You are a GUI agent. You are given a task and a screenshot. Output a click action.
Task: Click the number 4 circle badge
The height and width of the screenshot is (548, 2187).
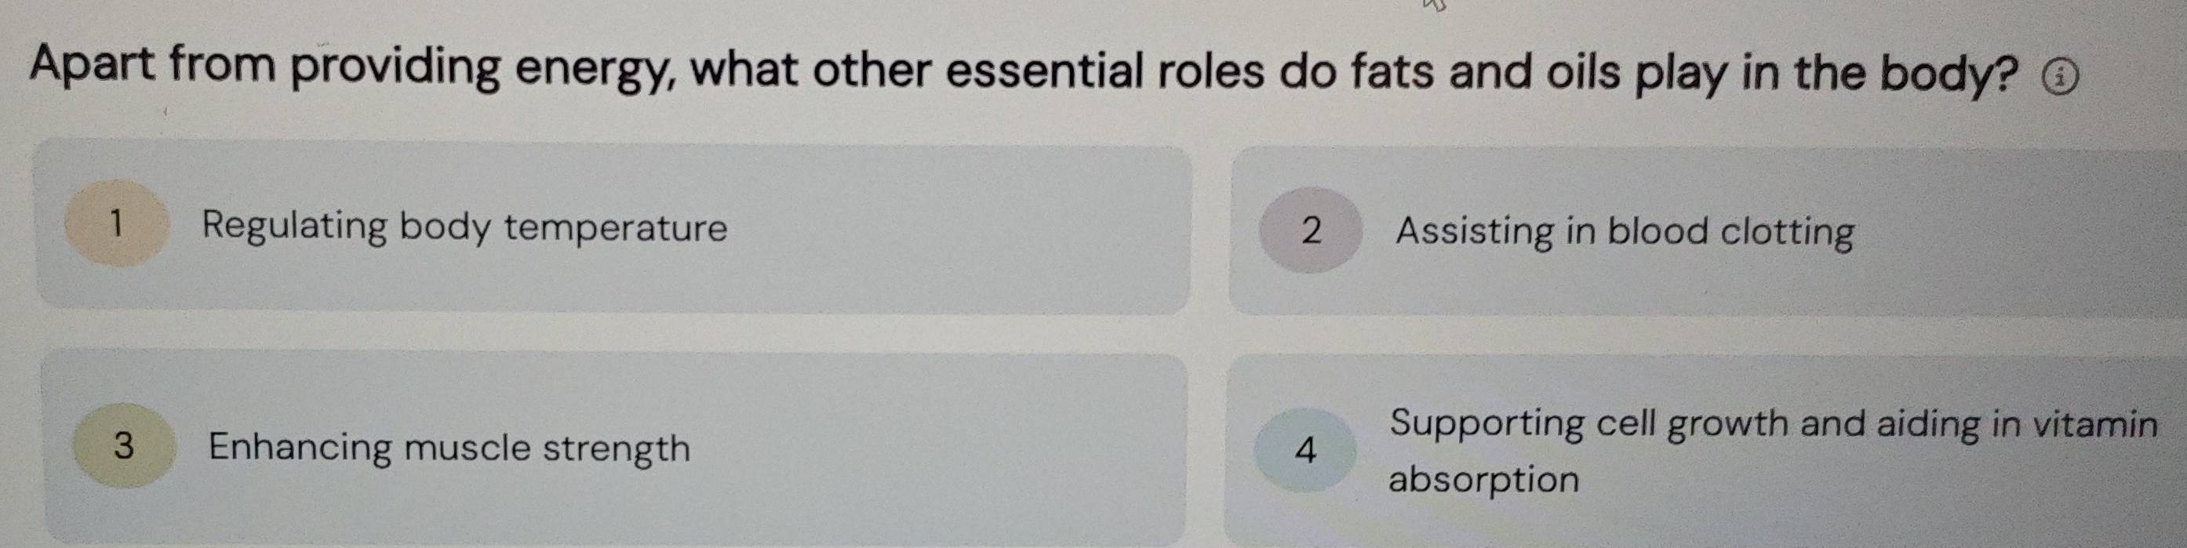click(x=1306, y=452)
